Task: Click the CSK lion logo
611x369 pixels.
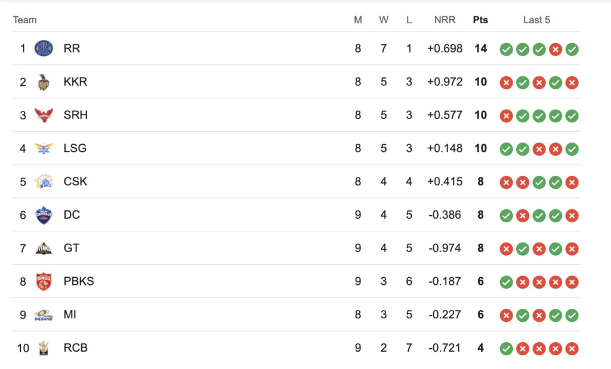Action: pos(44,181)
